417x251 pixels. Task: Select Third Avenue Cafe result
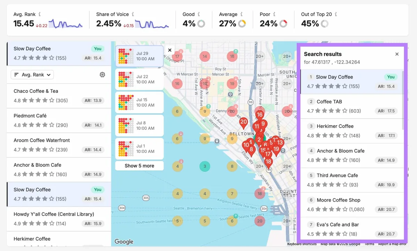coord(351,180)
